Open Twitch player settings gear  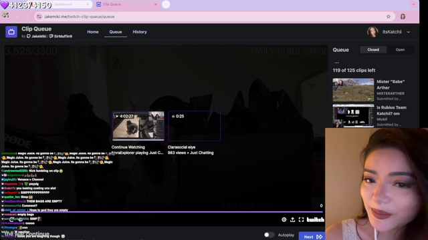tap(284, 219)
